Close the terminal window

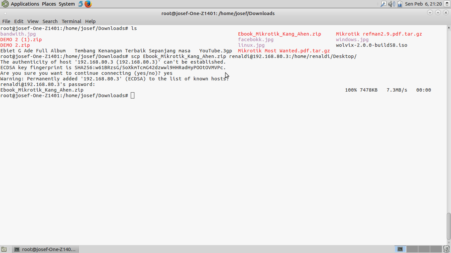click(446, 13)
